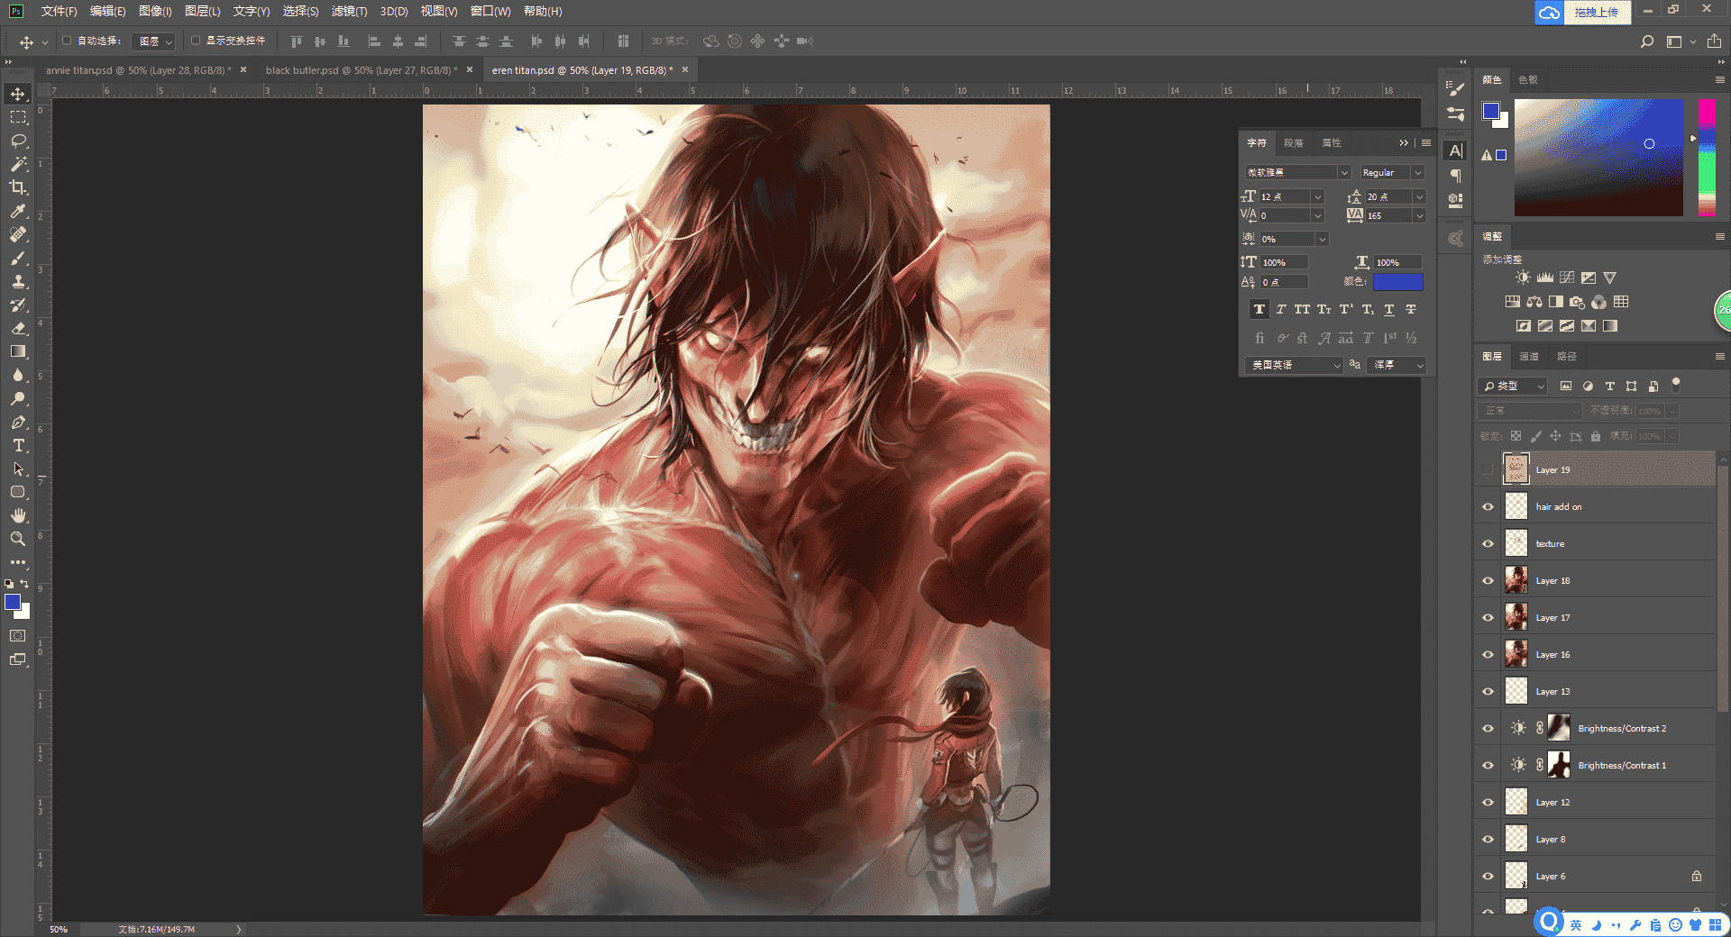1731x937 pixels.
Task: Open the 图层 auto-select target dropdown
Action: 154,41
